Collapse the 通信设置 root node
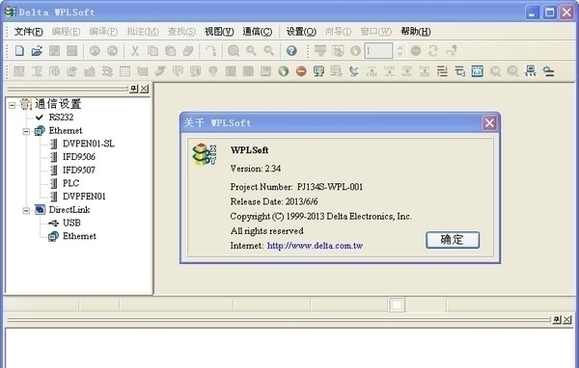 pyautogui.click(x=13, y=105)
